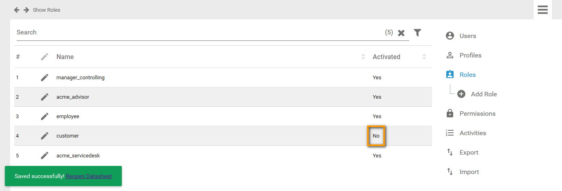Sort by Name column arrows

[363, 57]
